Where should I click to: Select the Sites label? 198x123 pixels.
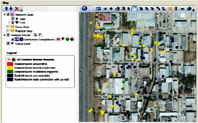(x=22, y=19)
